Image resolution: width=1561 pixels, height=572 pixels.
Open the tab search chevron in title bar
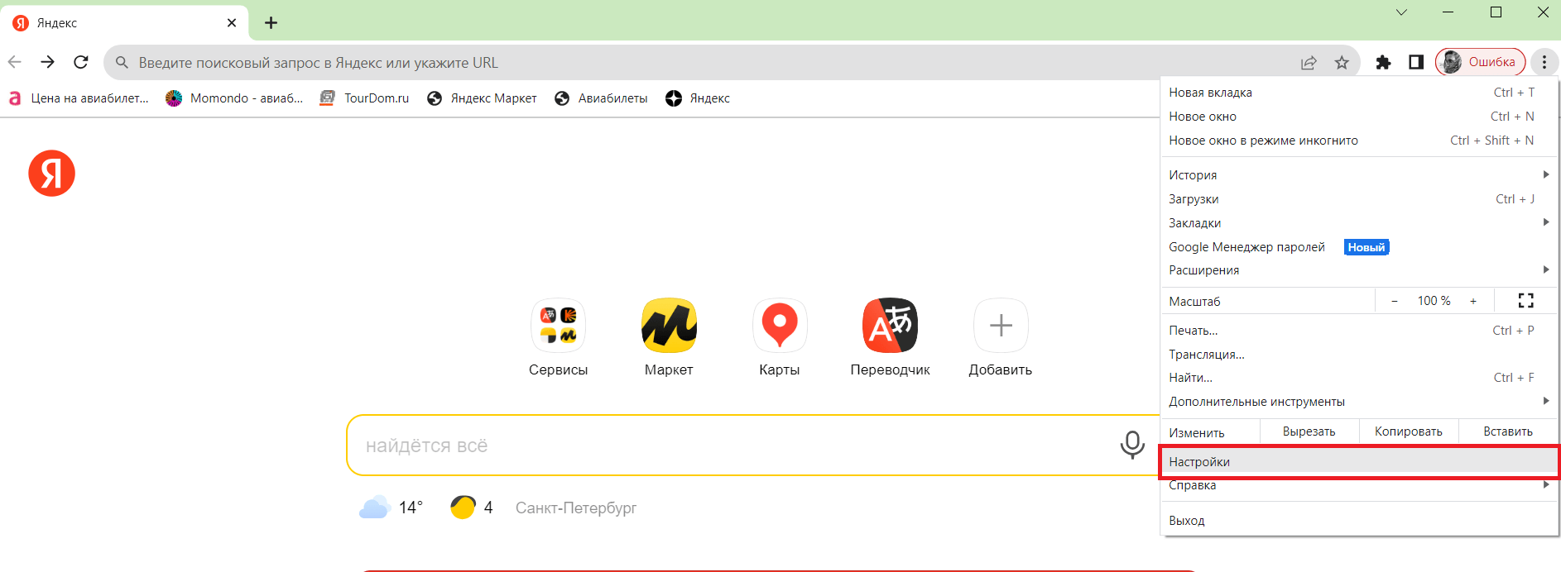click(x=1401, y=12)
